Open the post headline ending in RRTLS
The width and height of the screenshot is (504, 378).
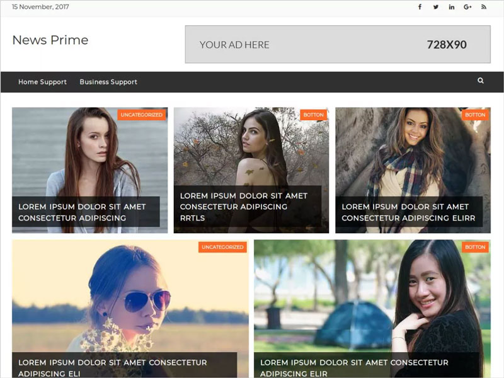(243, 207)
